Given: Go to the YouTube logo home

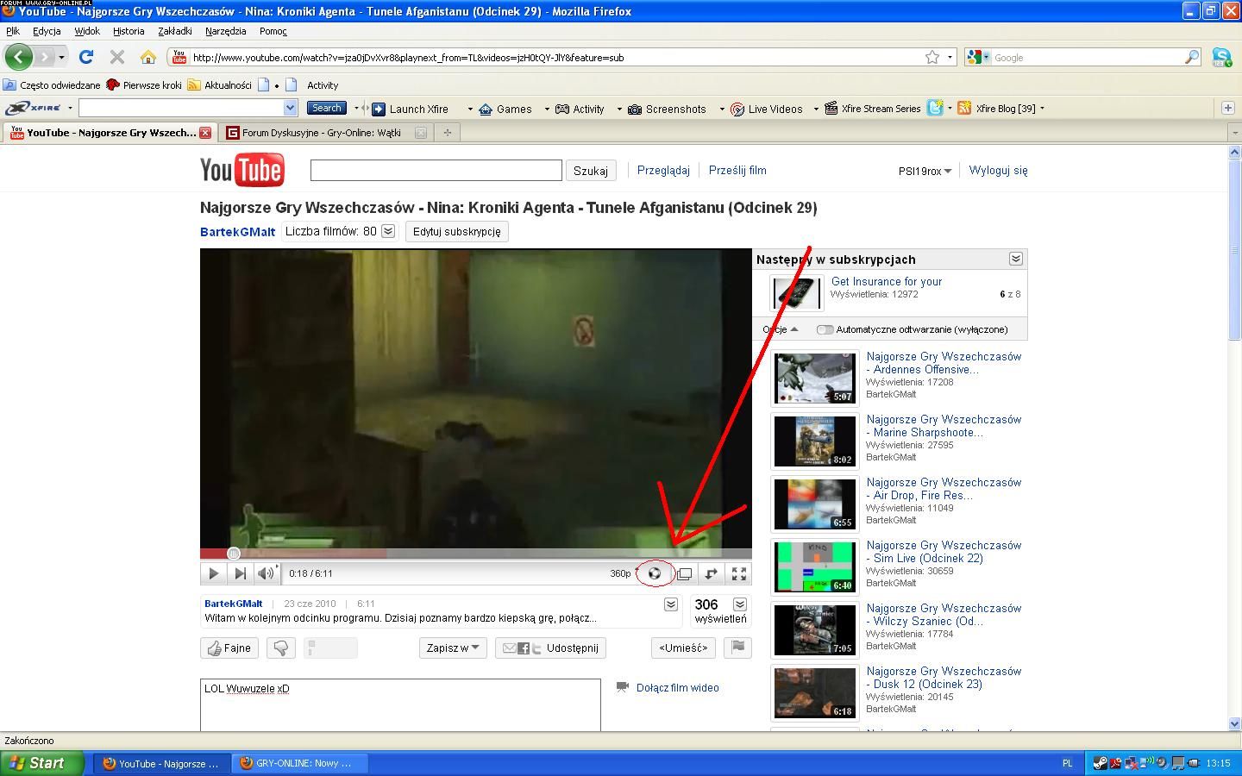Looking at the screenshot, I should (x=242, y=171).
